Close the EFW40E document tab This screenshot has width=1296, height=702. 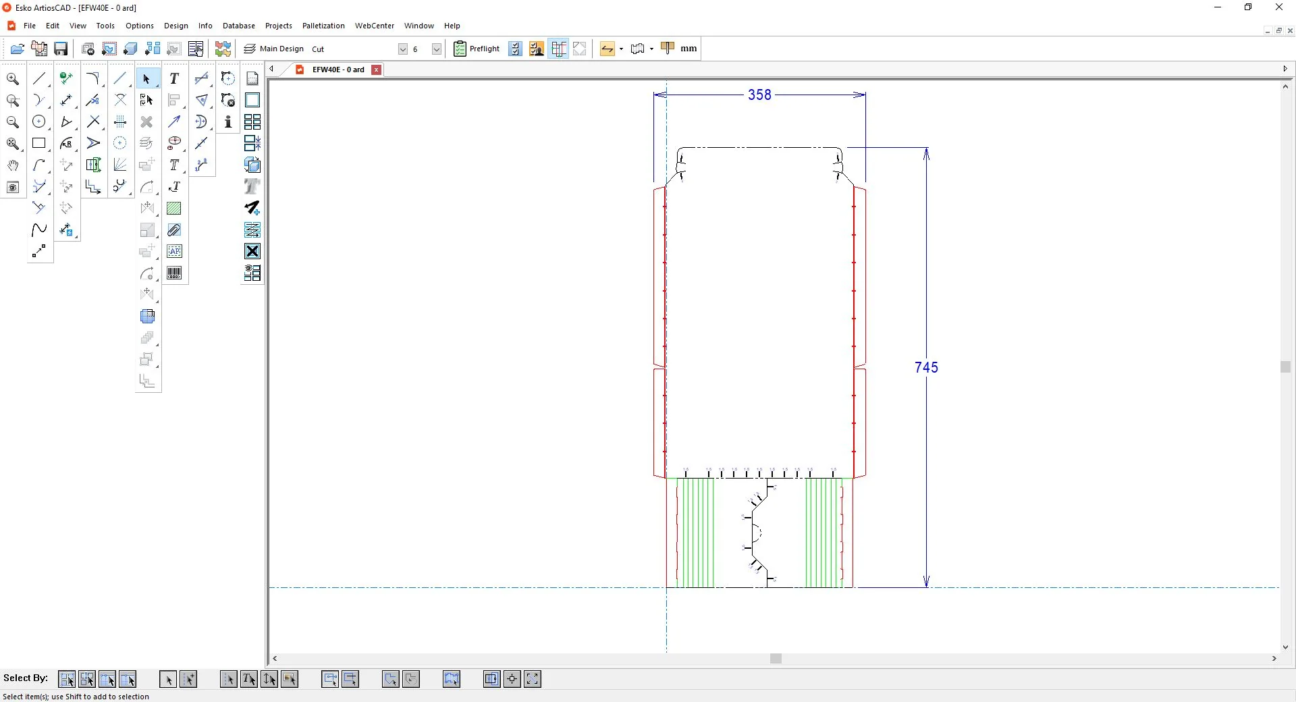[x=377, y=70]
